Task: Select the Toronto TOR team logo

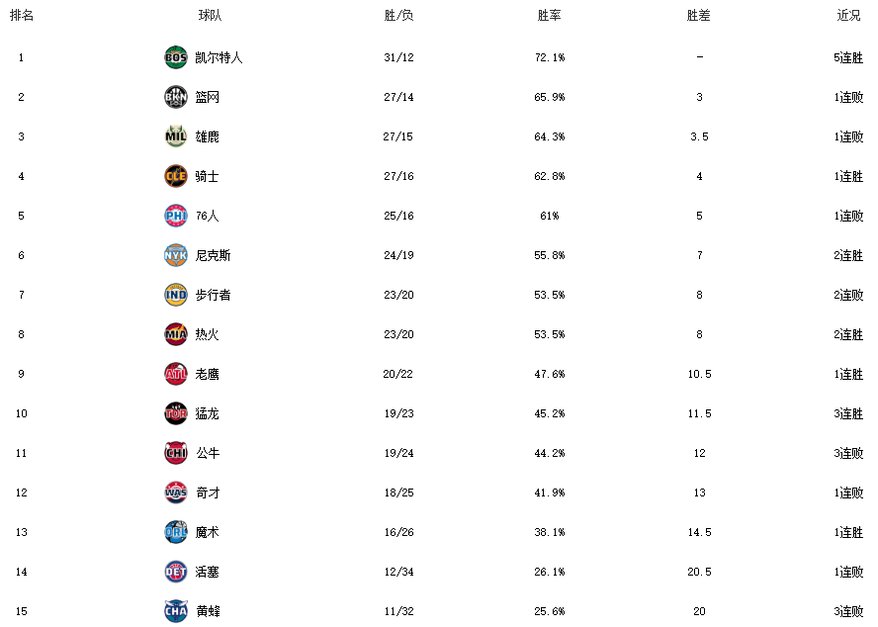Action: coord(176,413)
